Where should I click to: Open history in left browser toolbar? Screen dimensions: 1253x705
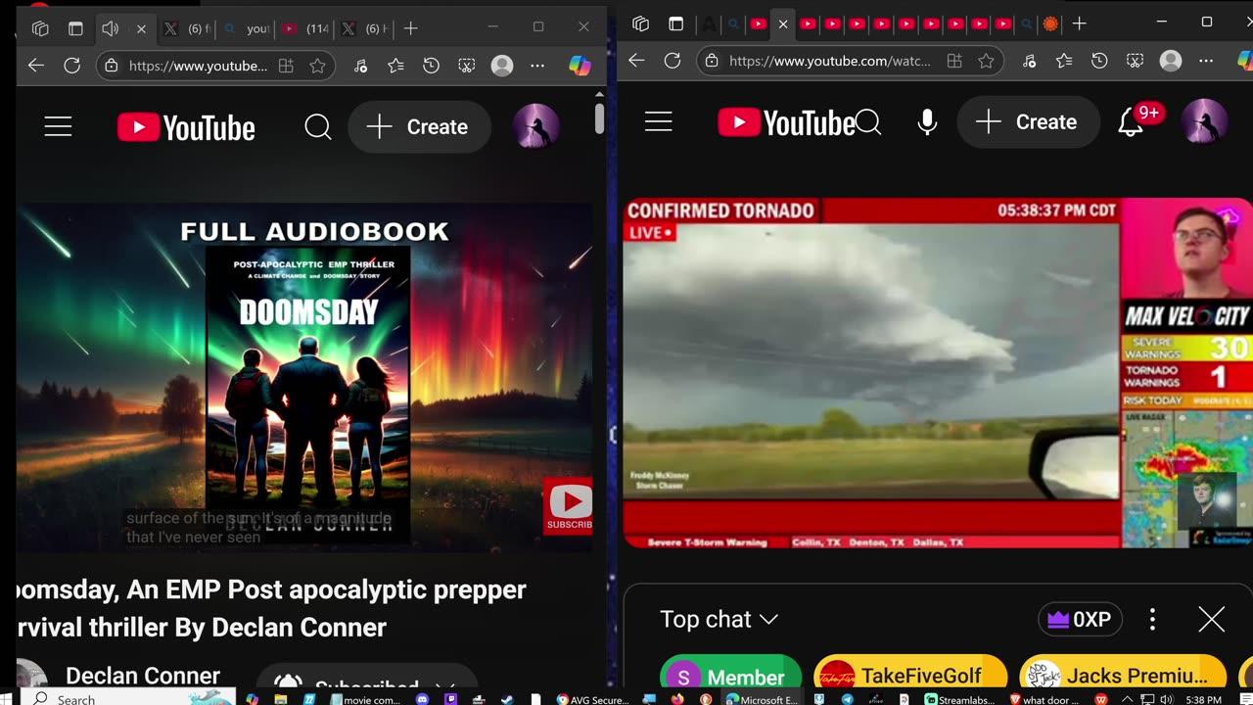(x=431, y=66)
